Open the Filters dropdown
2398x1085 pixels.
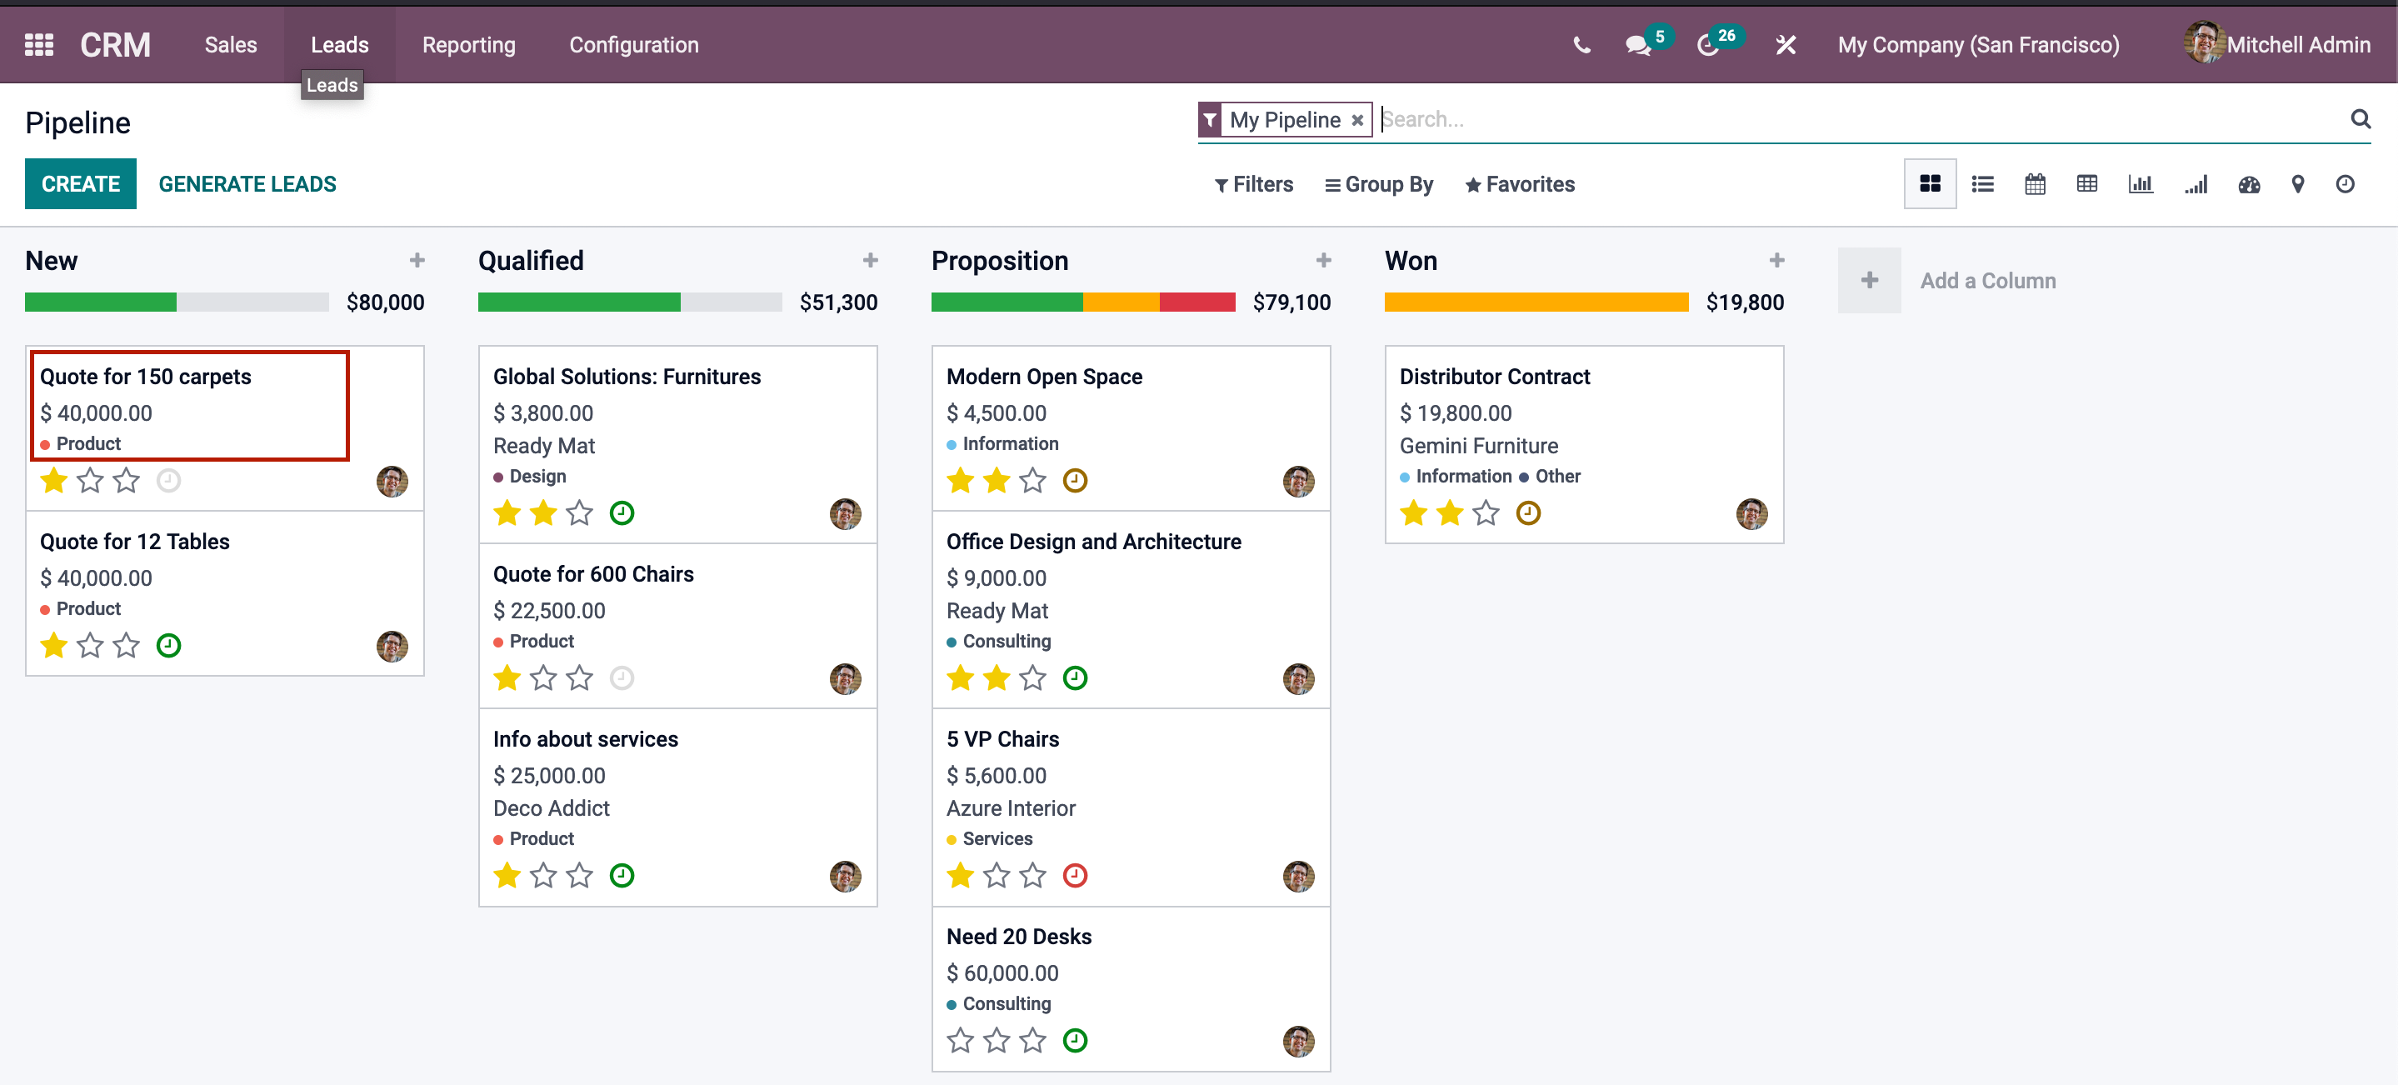(x=1253, y=184)
